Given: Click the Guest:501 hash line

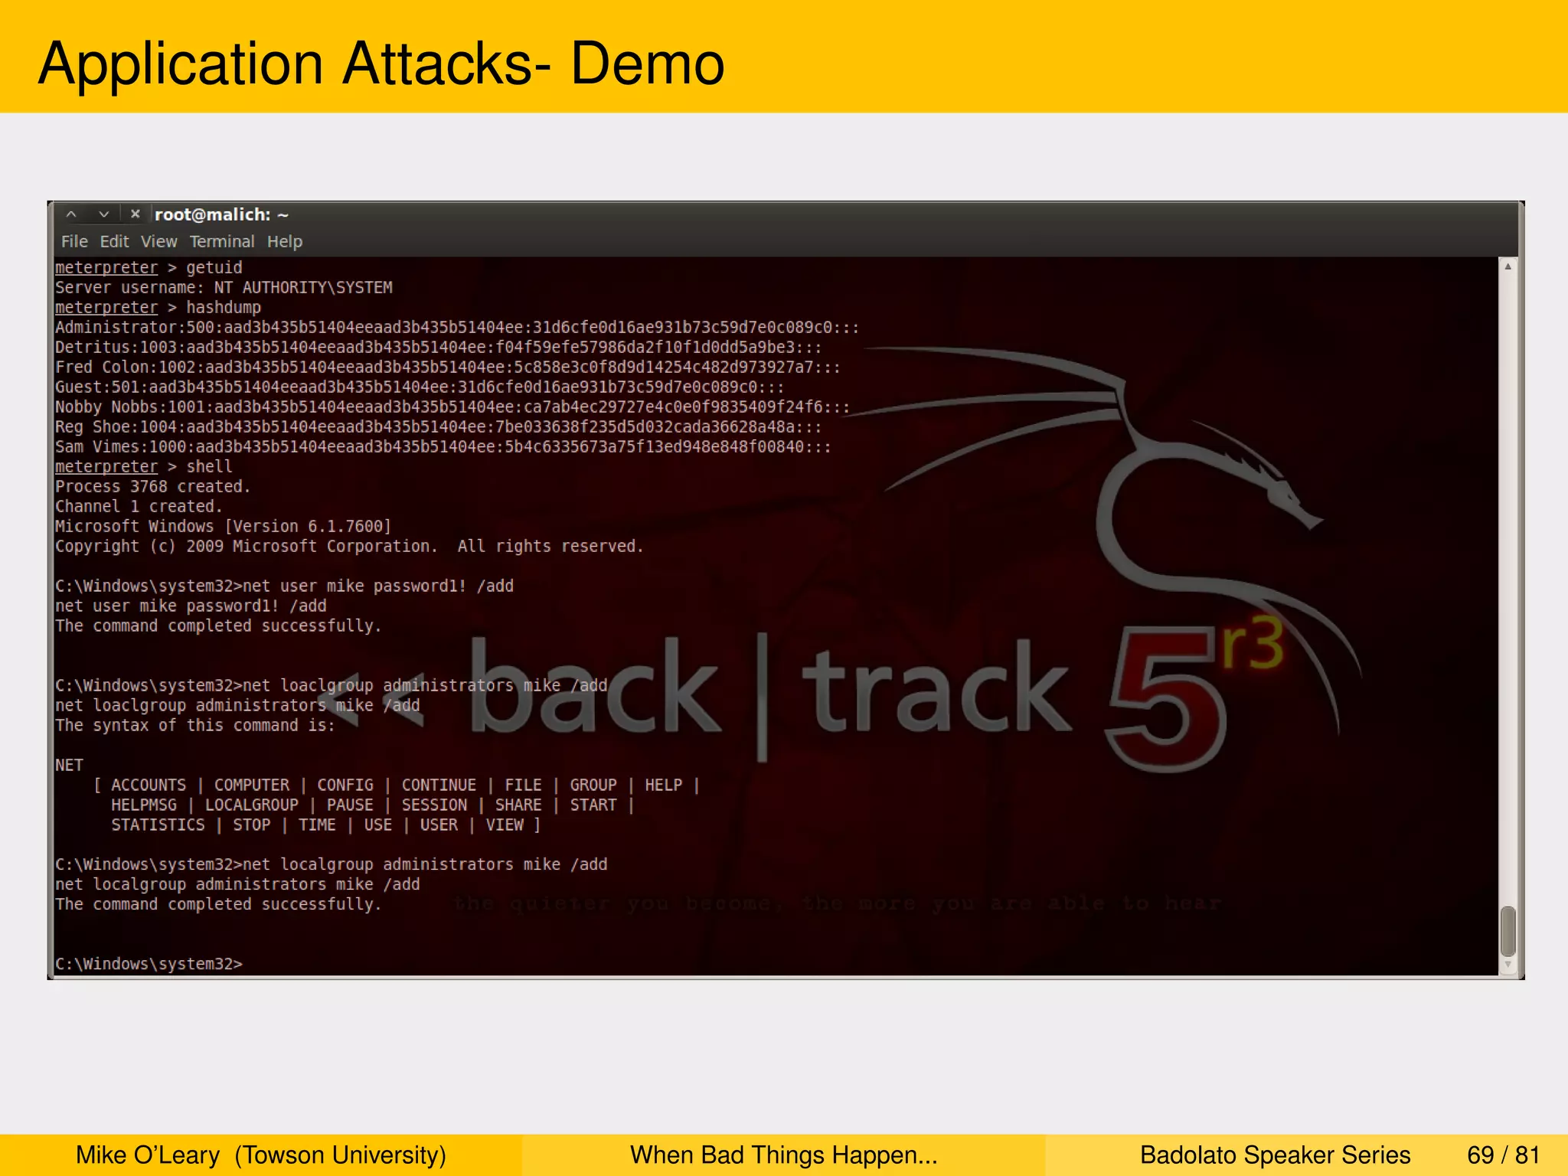Looking at the screenshot, I should [x=420, y=387].
